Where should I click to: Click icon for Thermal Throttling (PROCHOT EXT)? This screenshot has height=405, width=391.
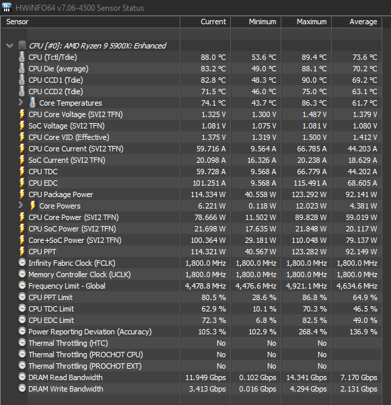22,365
